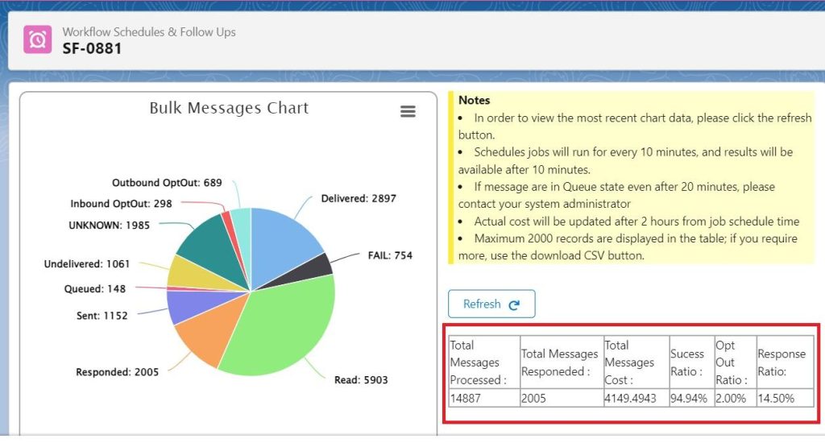The width and height of the screenshot is (825, 443).
Task: Click the SF-0881 record title
Action: (x=93, y=48)
